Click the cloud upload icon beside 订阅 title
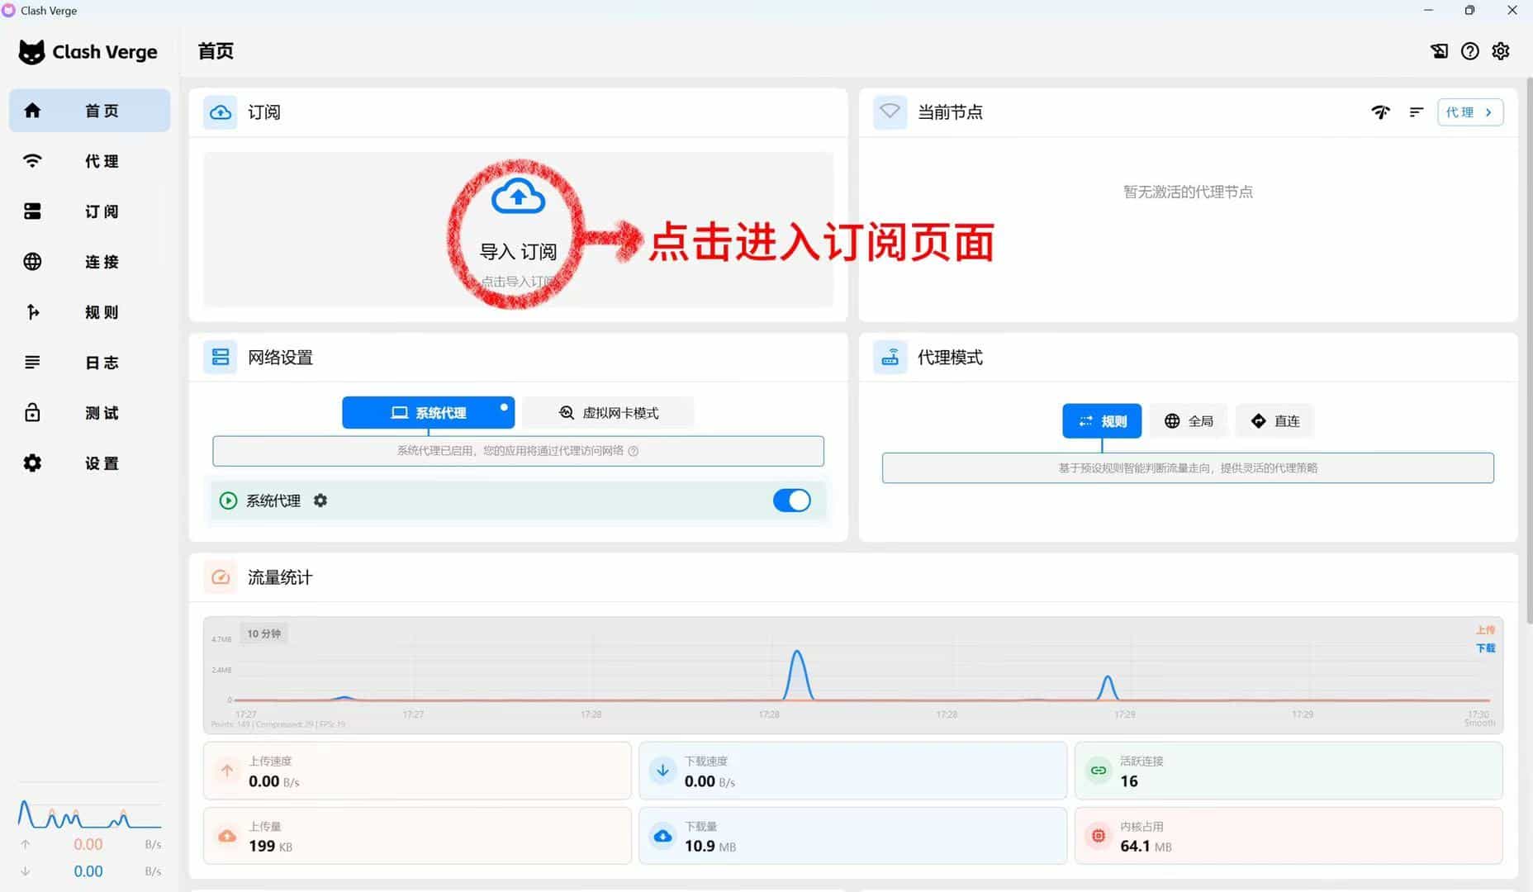The image size is (1533, 892). point(221,112)
